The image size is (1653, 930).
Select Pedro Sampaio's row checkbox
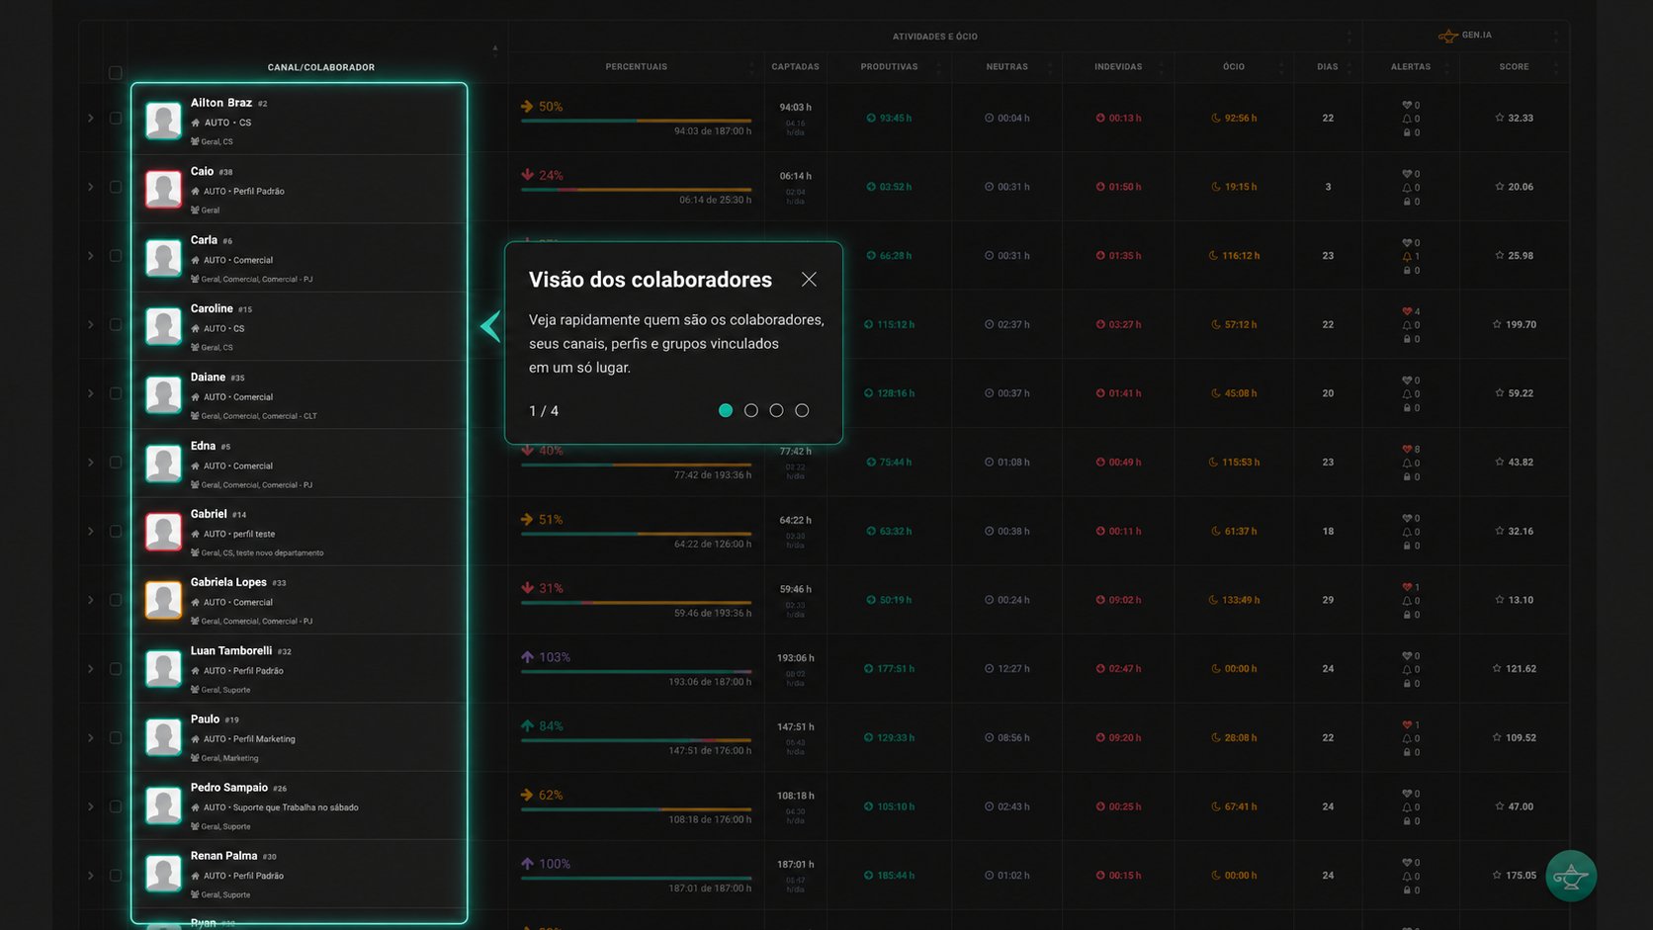pos(116,806)
